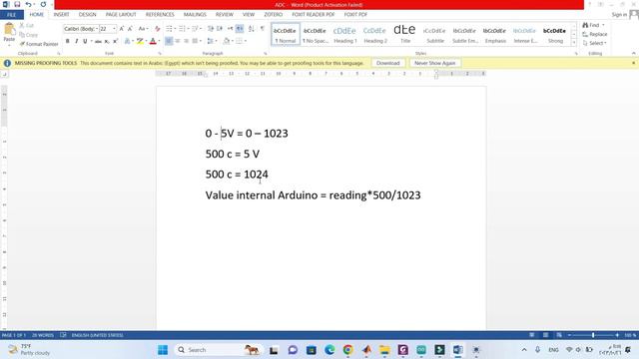Apply Bold formatting

[x=67, y=41]
